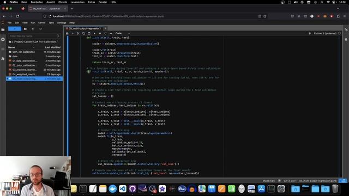The image size is (349, 196).
Task: Insert a cell below with plus icon
Action: pyautogui.click(x=73, y=33)
